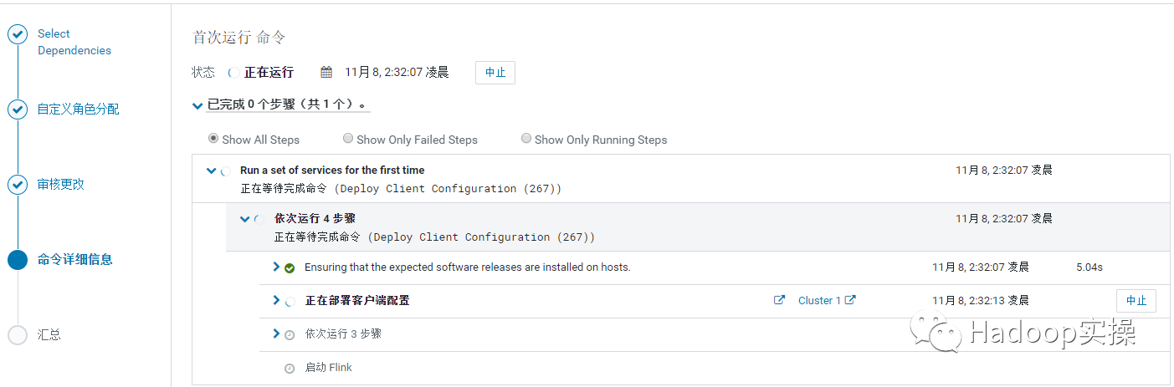This screenshot has width=1174, height=387.
Task: Select the Show All Steps radio button
Action: [213, 139]
